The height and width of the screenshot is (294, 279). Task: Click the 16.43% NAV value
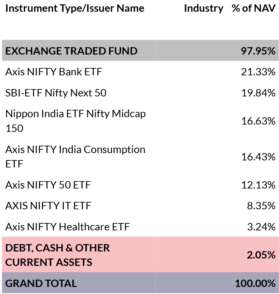258,156
